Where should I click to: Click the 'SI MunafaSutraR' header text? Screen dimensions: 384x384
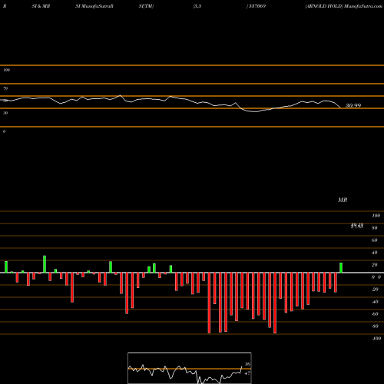click(x=94, y=6)
